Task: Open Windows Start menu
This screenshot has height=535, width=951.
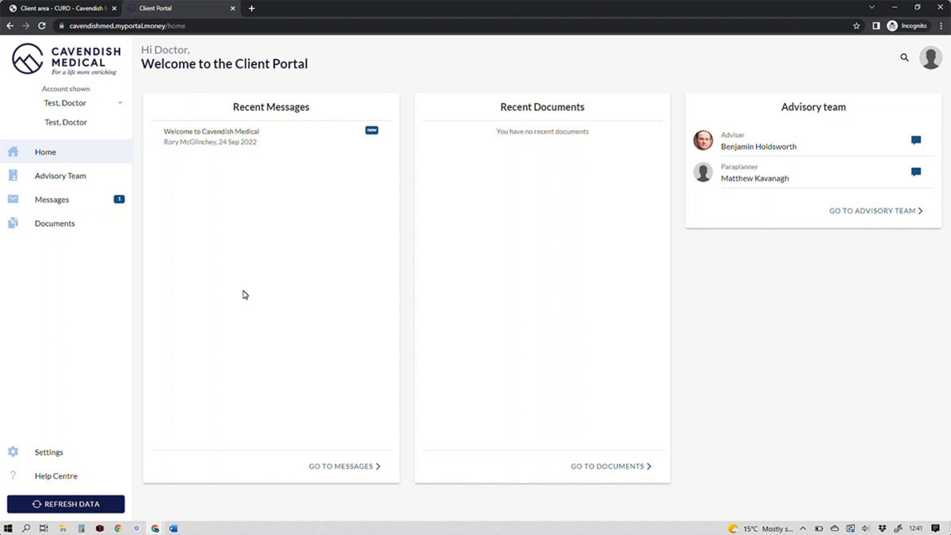Action: (x=8, y=528)
